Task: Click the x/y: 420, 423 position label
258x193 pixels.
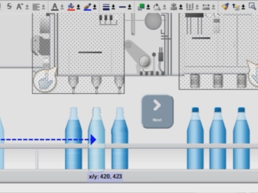Action: coord(105,177)
